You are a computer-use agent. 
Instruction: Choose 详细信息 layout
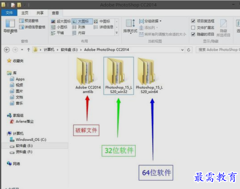[x=103, y=27]
